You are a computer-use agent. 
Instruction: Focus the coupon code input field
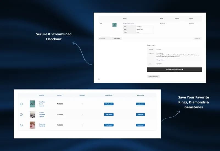click(105, 39)
